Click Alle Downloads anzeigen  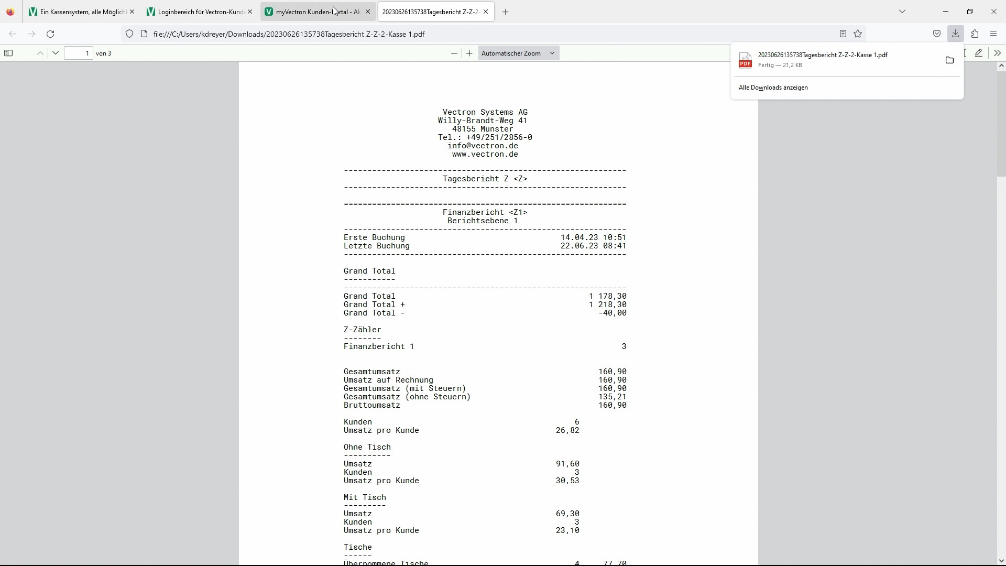(773, 88)
